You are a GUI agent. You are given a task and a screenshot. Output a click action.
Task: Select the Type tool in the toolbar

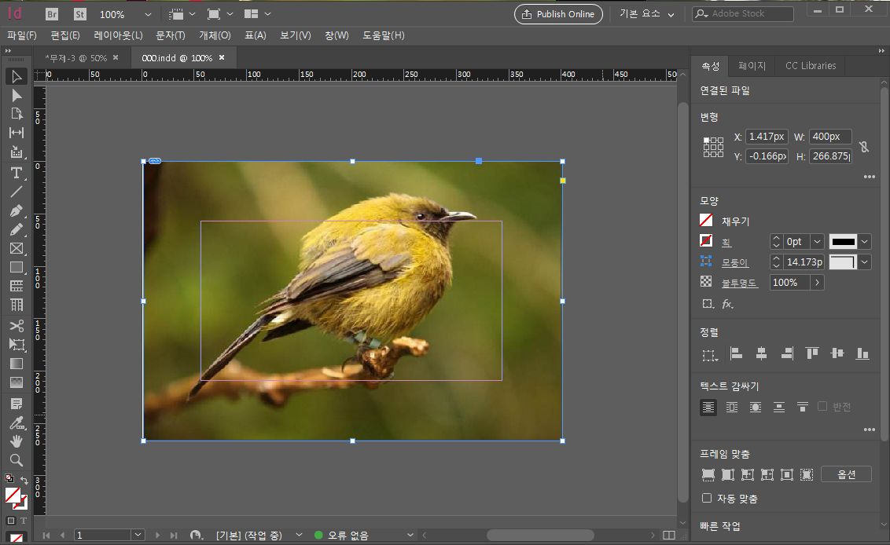click(x=17, y=173)
